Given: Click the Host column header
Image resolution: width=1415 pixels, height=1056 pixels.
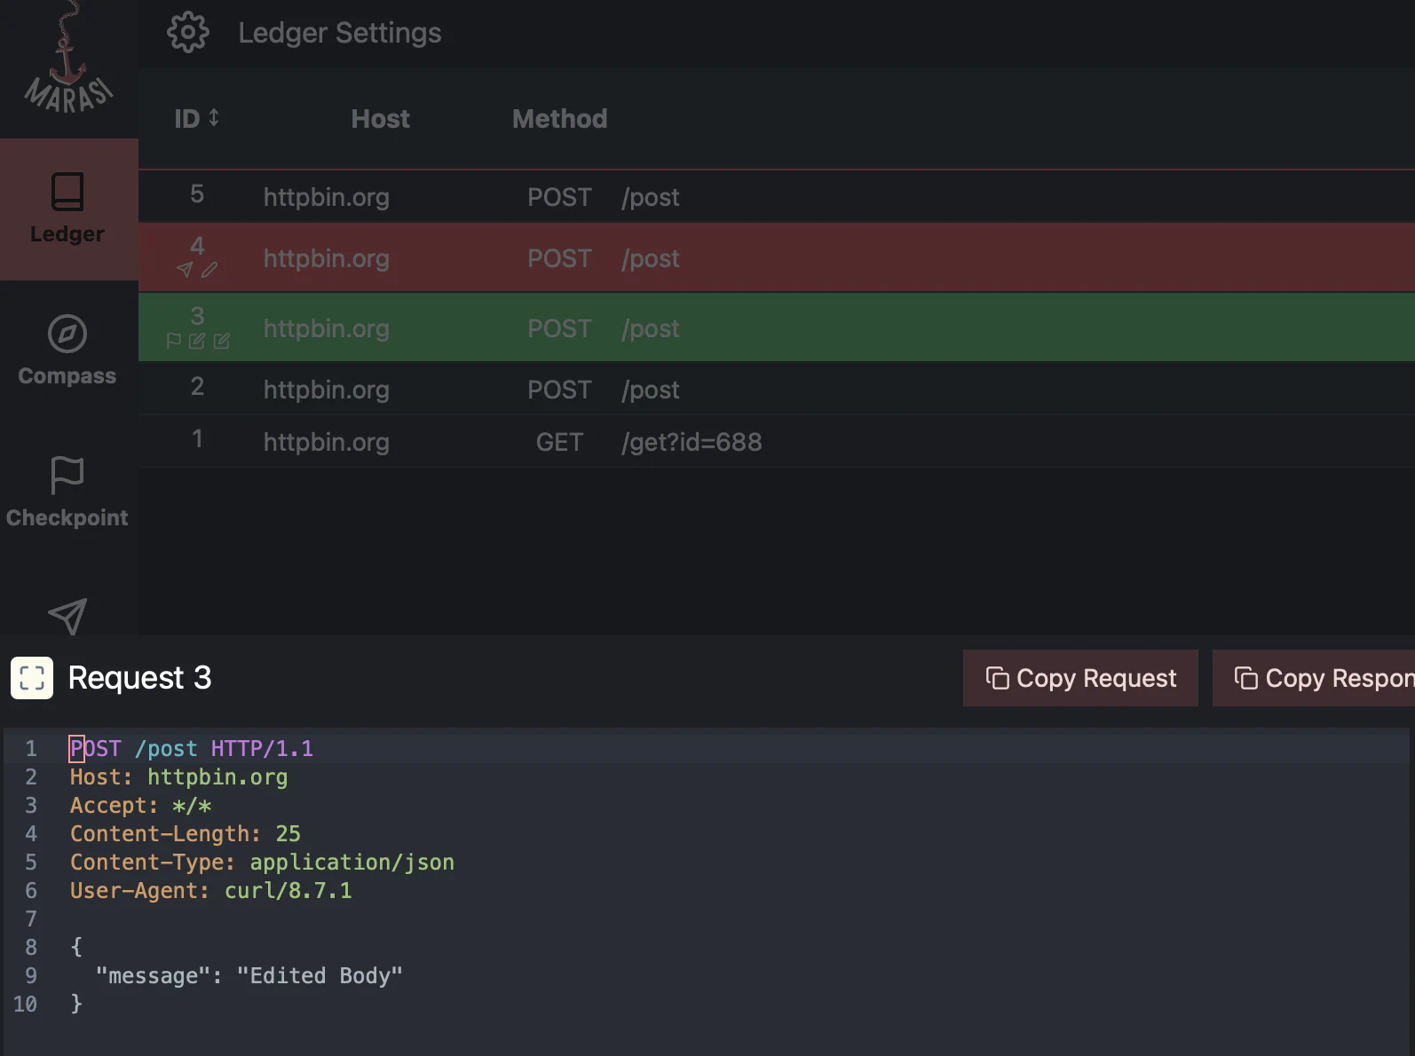Looking at the screenshot, I should coord(380,119).
